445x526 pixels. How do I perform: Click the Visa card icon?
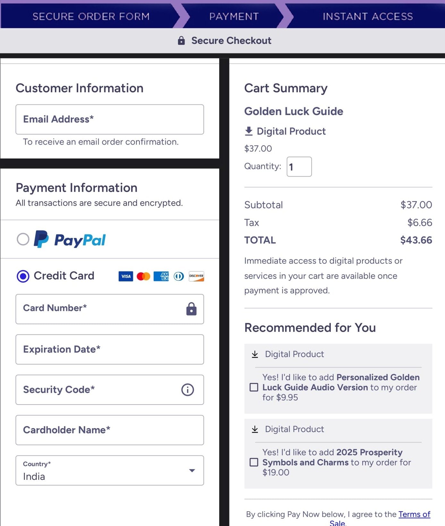pyautogui.click(x=126, y=276)
